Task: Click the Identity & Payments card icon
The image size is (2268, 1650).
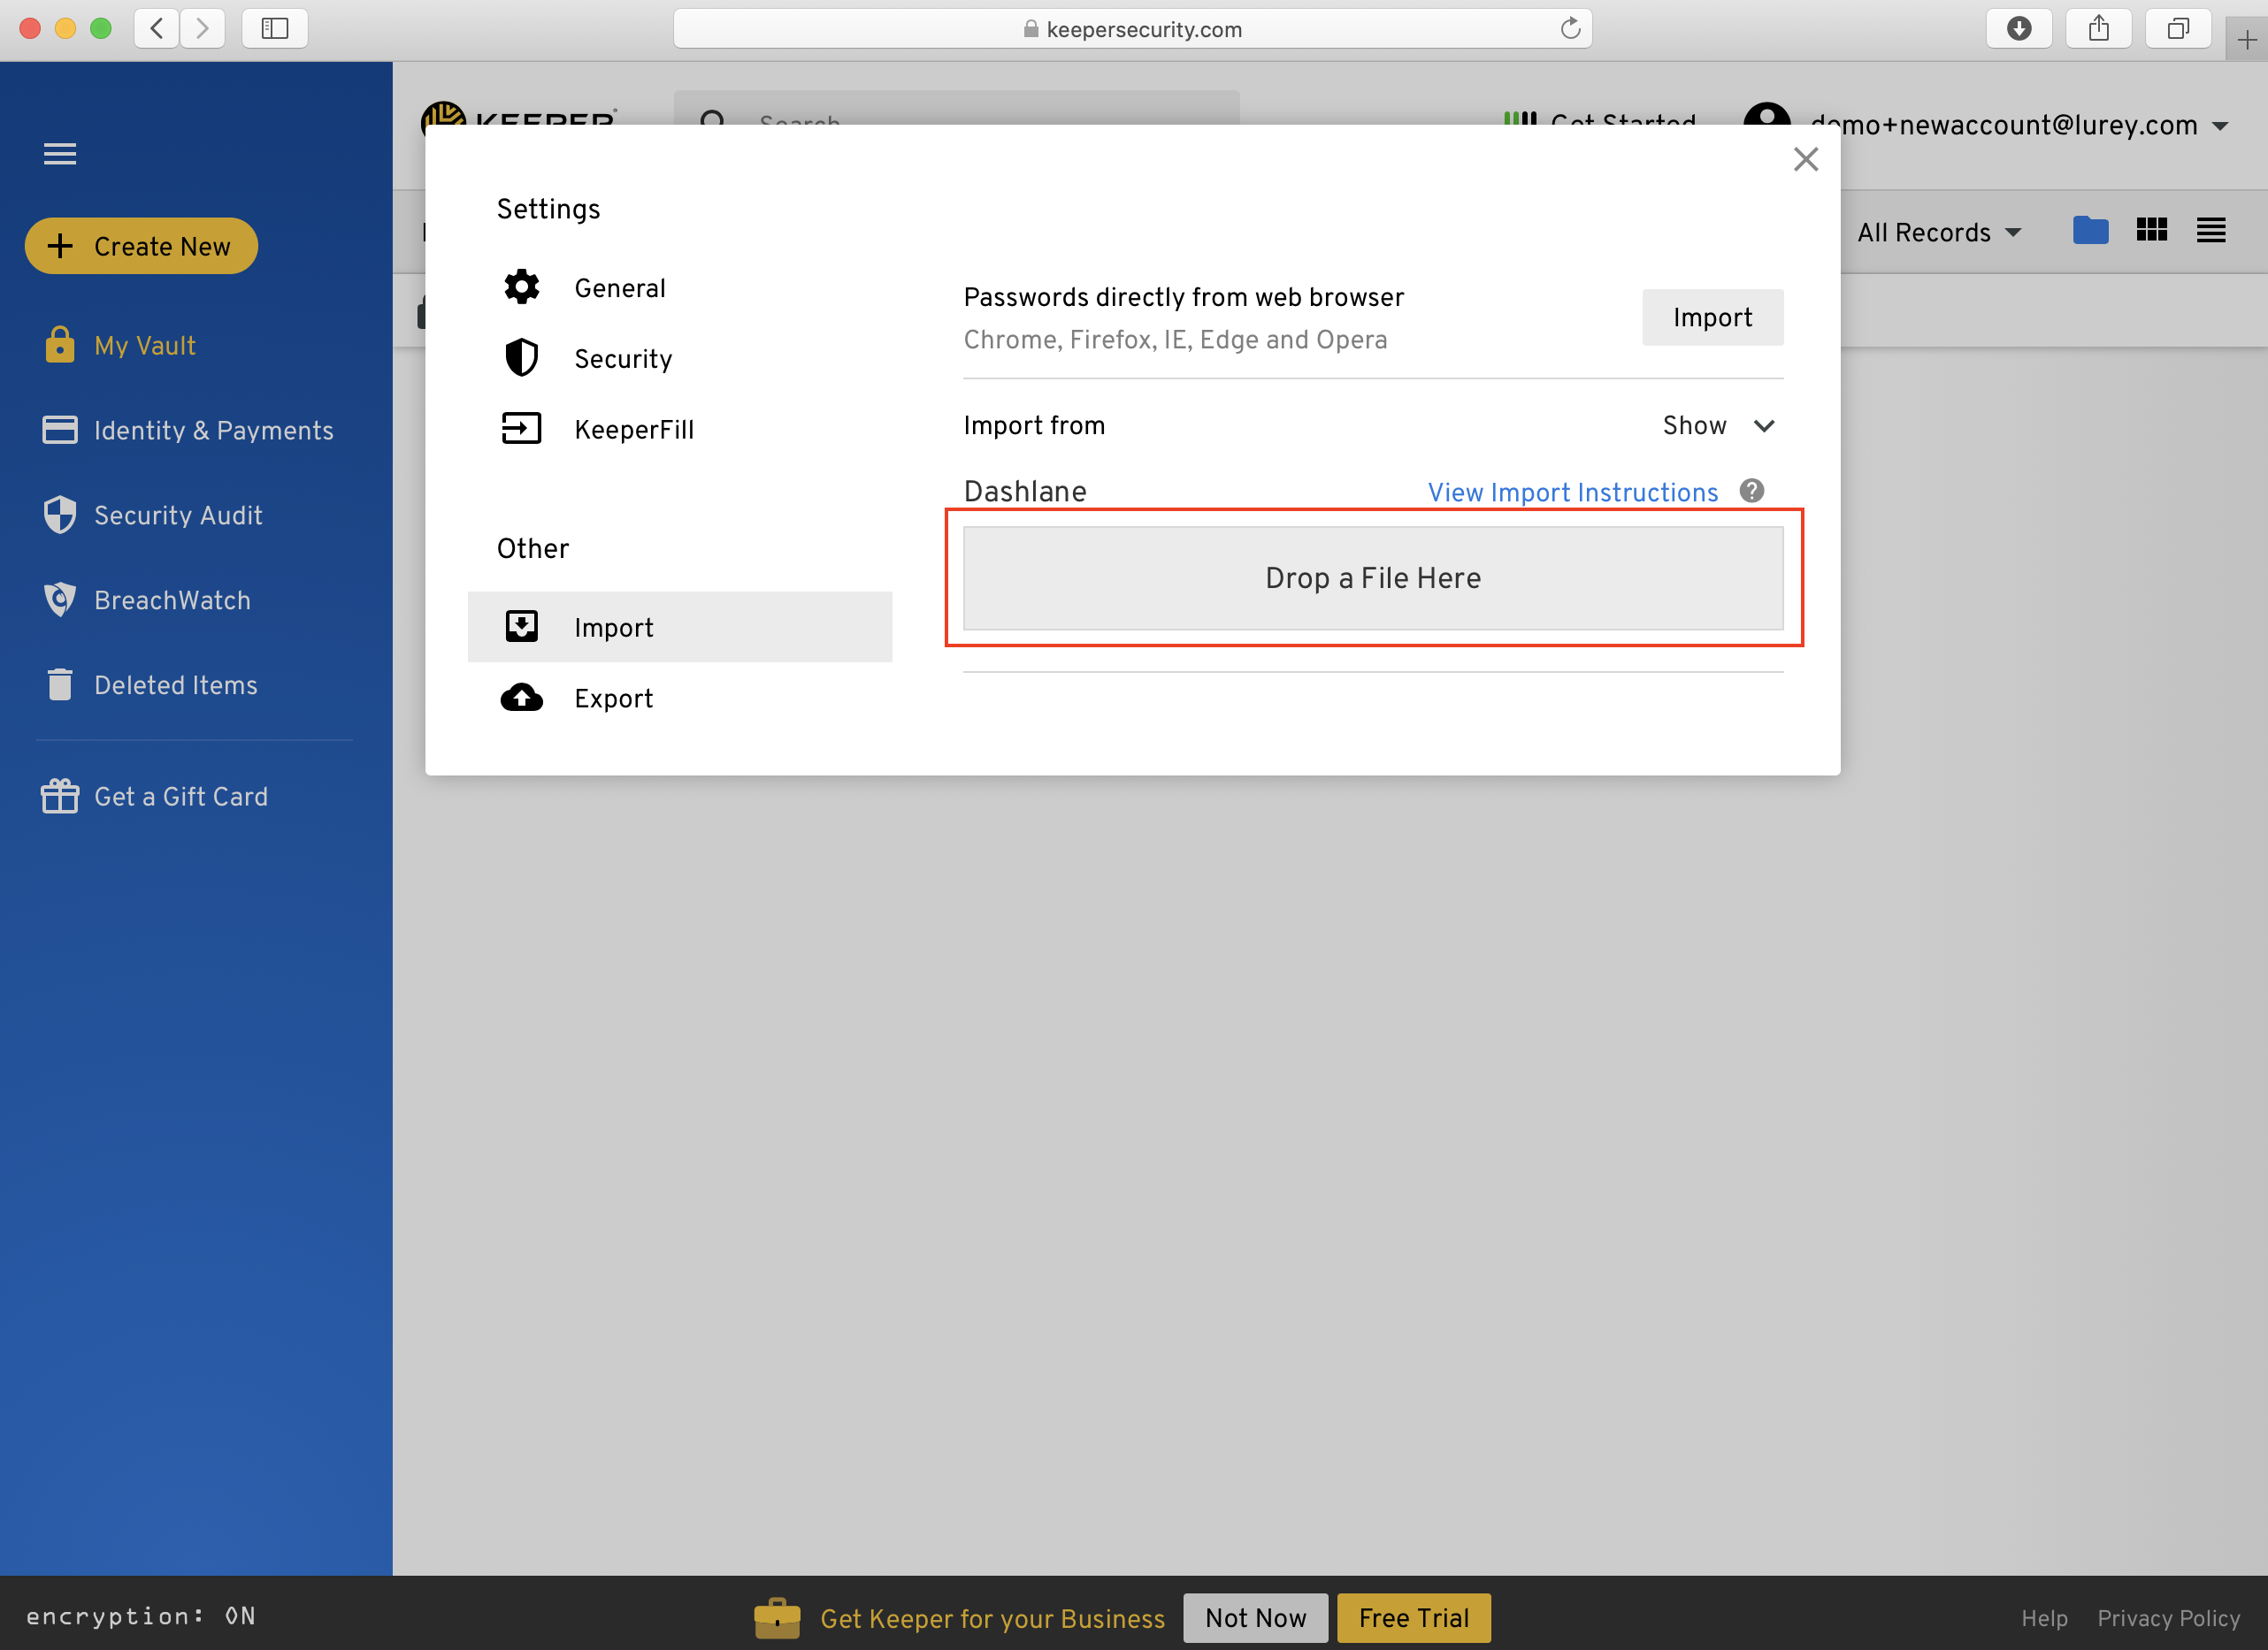Action: tap(60, 430)
